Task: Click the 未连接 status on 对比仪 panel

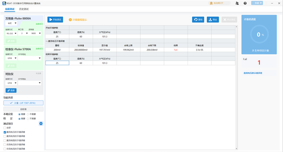Action: [38, 73]
